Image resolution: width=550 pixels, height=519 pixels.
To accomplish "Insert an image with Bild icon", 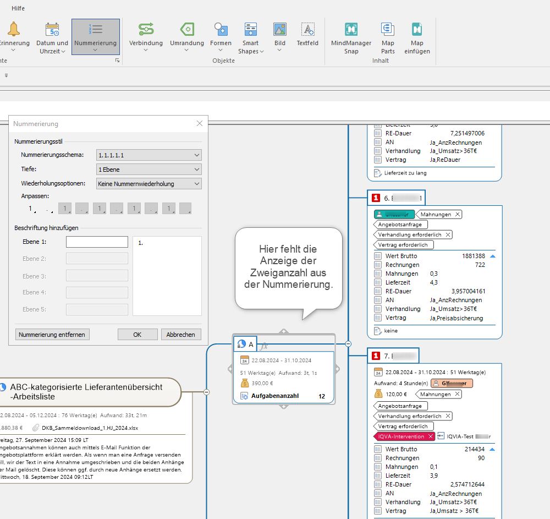I will click(280, 30).
